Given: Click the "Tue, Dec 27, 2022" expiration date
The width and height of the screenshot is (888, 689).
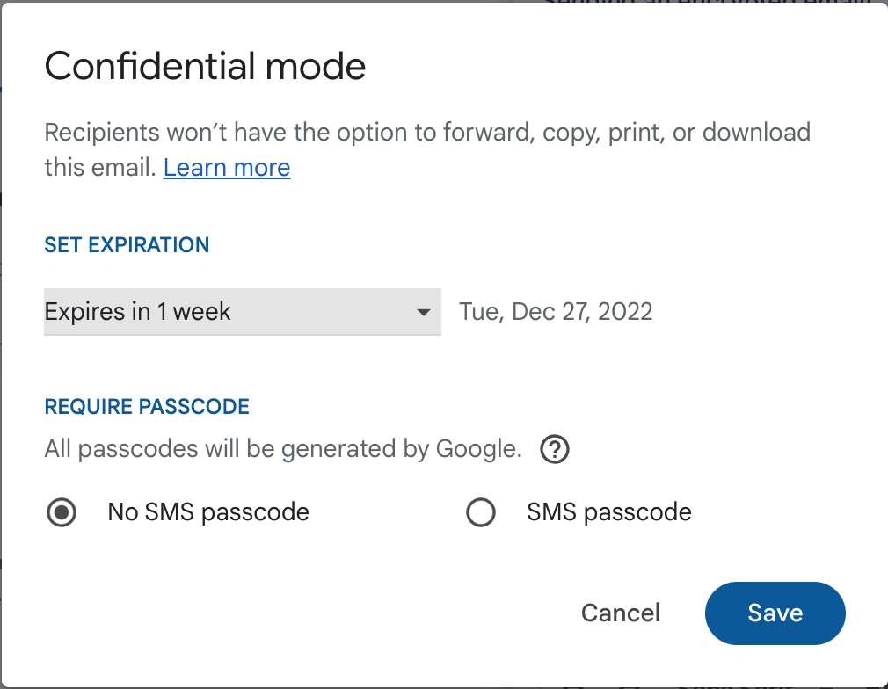Looking at the screenshot, I should (x=556, y=312).
